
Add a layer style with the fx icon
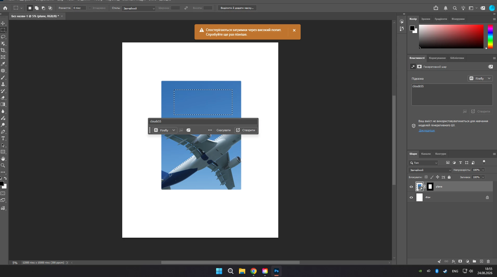tap(453, 261)
